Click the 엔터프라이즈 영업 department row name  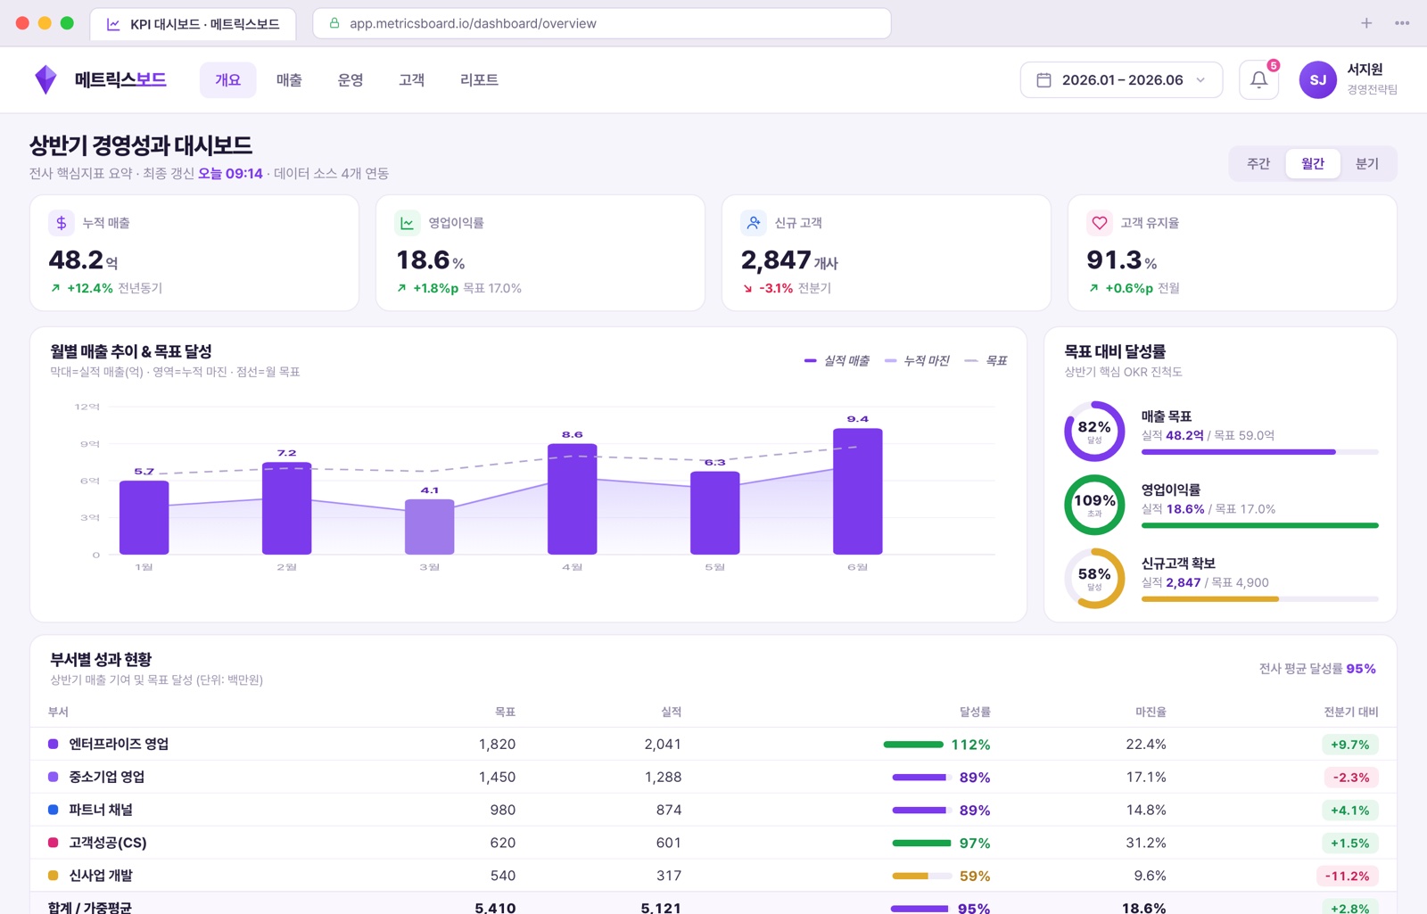[x=119, y=744]
